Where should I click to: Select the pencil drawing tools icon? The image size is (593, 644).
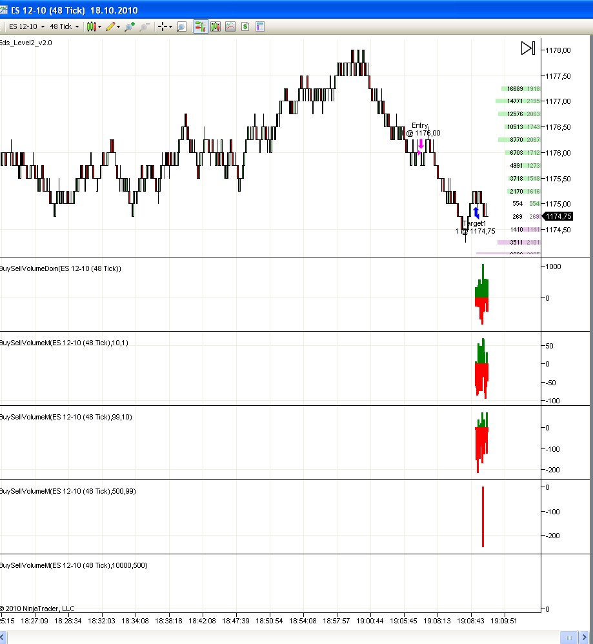pos(112,26)
